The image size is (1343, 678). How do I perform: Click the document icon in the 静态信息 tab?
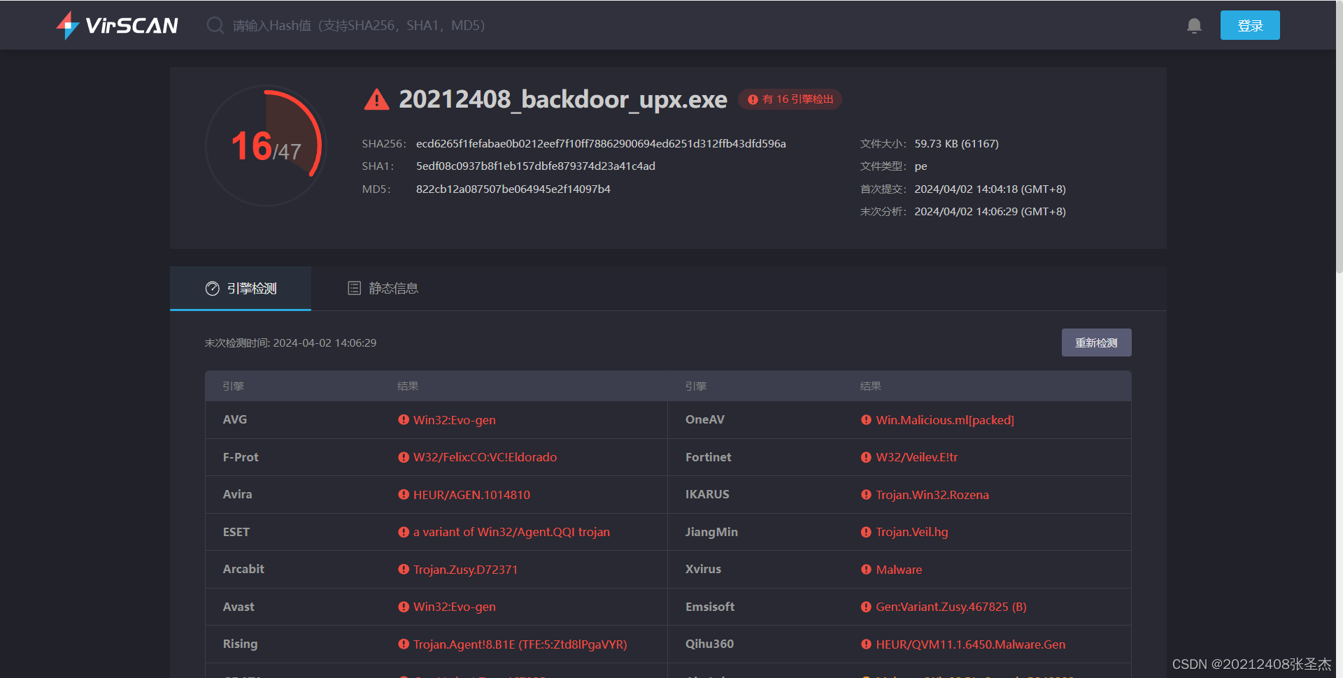tap(355, 288)
